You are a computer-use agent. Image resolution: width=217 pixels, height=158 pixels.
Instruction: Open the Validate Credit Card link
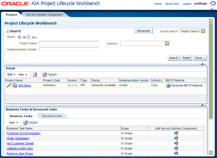(x=20, y=148)
